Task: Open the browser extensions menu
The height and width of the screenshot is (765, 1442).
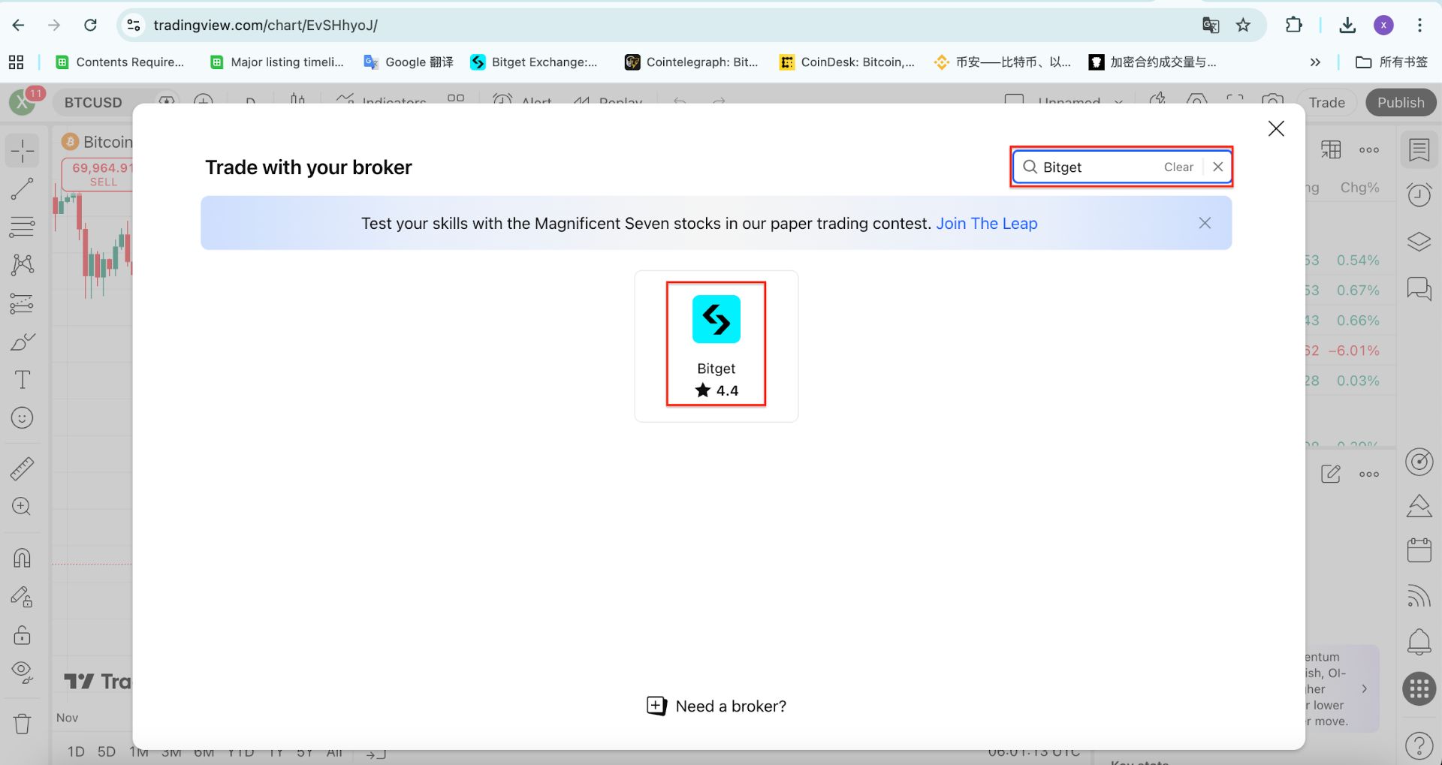Action: point(1293,25)
